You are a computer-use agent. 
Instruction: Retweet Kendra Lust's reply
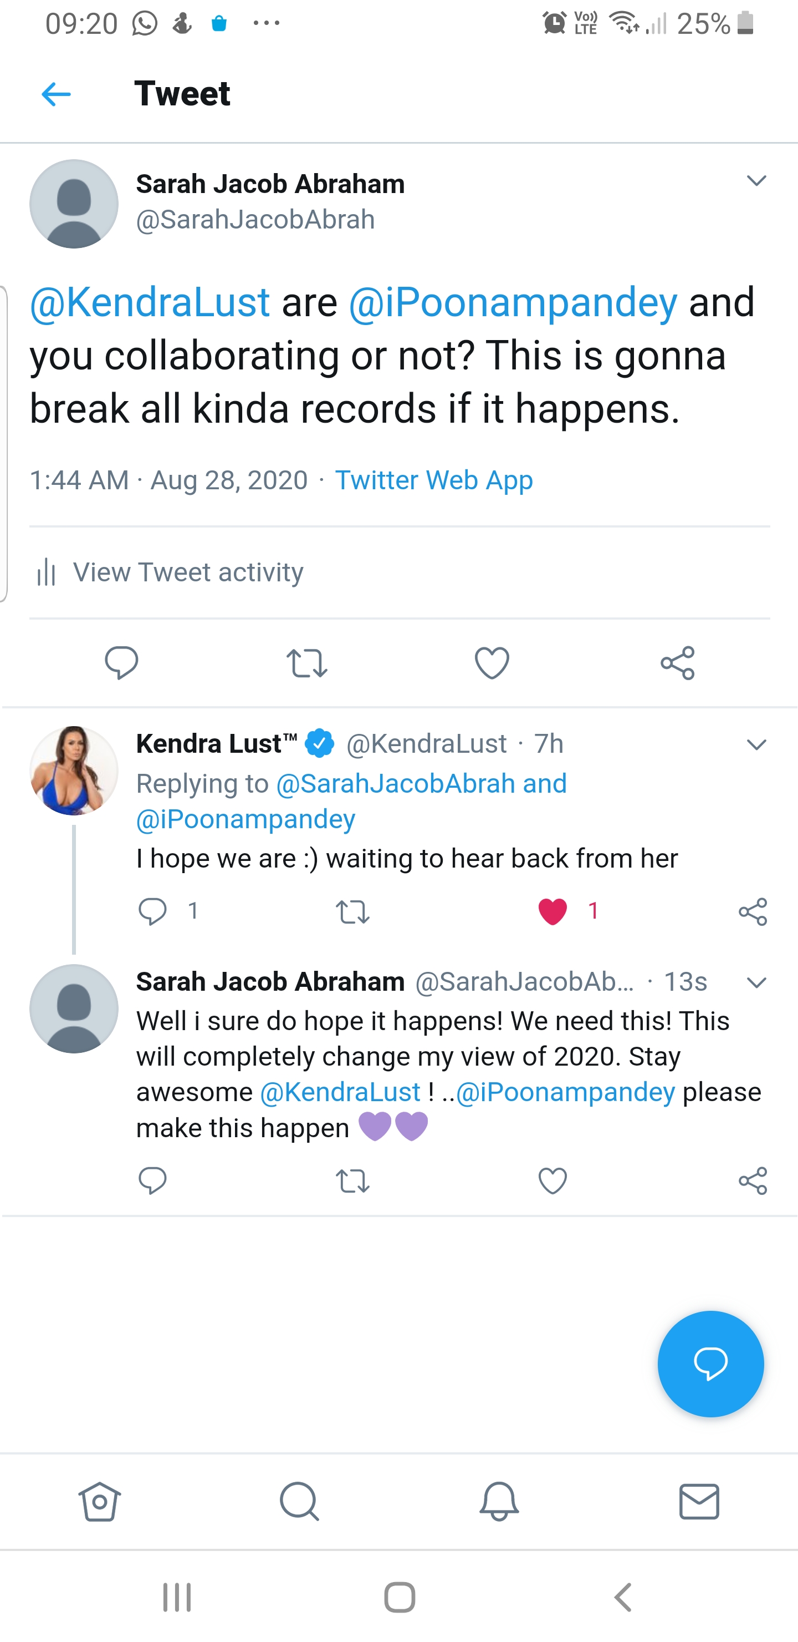(352, 911)
